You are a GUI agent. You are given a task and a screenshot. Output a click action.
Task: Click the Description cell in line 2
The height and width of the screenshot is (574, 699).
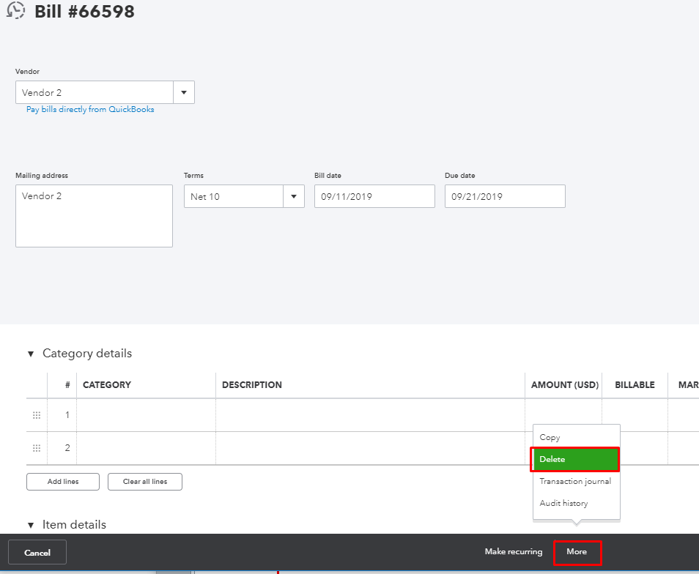[x=371, y=448]
